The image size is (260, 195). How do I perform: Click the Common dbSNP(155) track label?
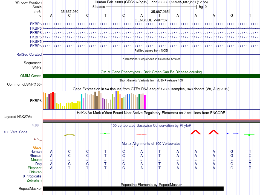[x=24, y=84]
